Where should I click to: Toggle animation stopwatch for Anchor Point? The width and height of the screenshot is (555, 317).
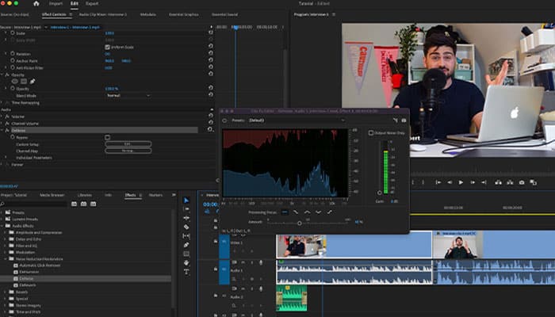(x=13, y=61)
